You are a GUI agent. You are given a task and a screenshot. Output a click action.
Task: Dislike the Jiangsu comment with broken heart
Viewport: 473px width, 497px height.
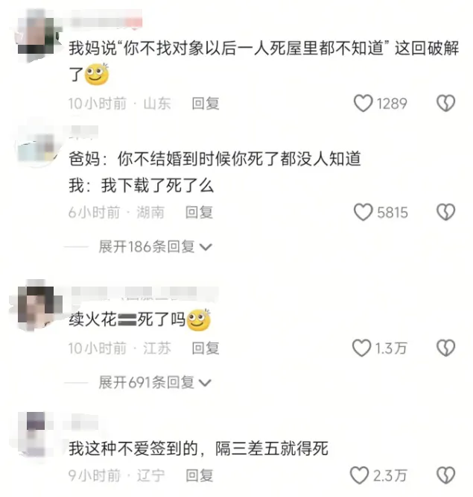click(x=445, y=348)
